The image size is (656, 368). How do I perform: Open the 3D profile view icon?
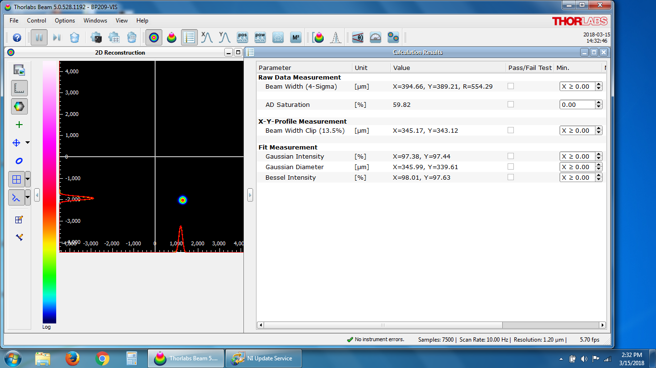[x=171, y=37]
